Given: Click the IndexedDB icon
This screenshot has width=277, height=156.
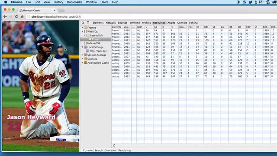Looking at the screenshot, I should [x=85, y=43].
